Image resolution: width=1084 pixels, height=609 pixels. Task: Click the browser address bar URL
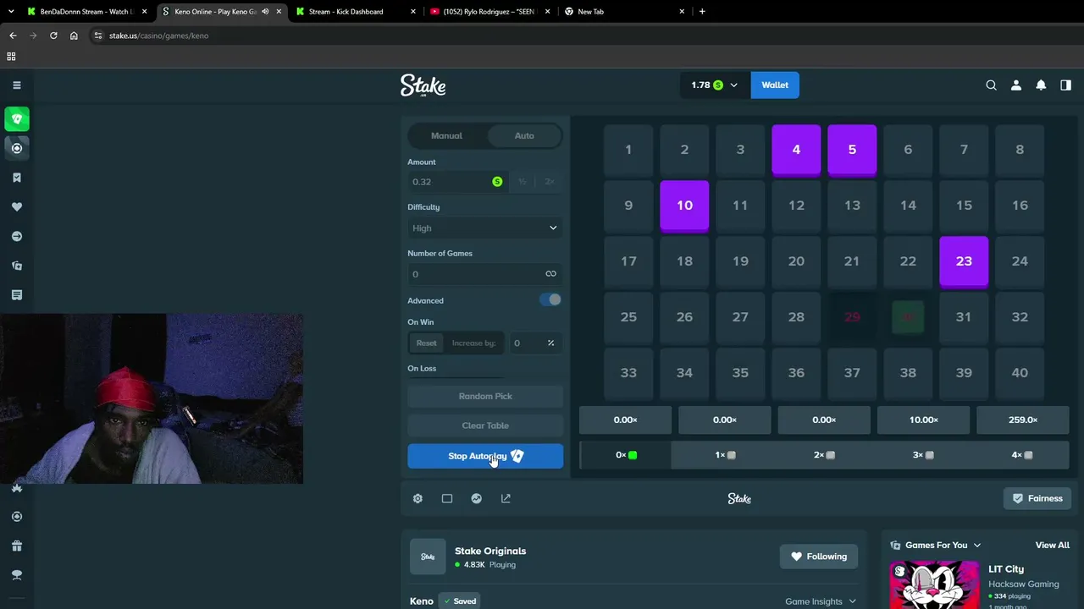(158, 36)
